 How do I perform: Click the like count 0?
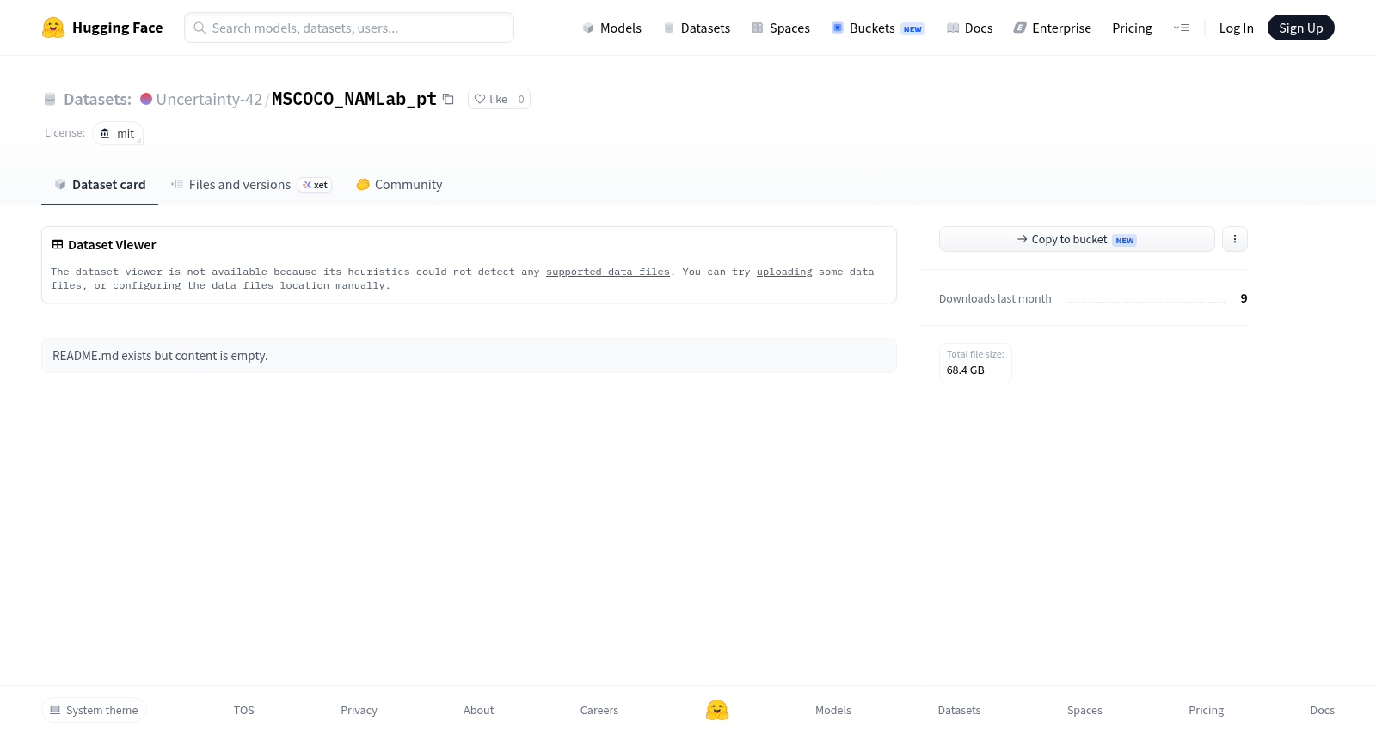tap(521, 99)
